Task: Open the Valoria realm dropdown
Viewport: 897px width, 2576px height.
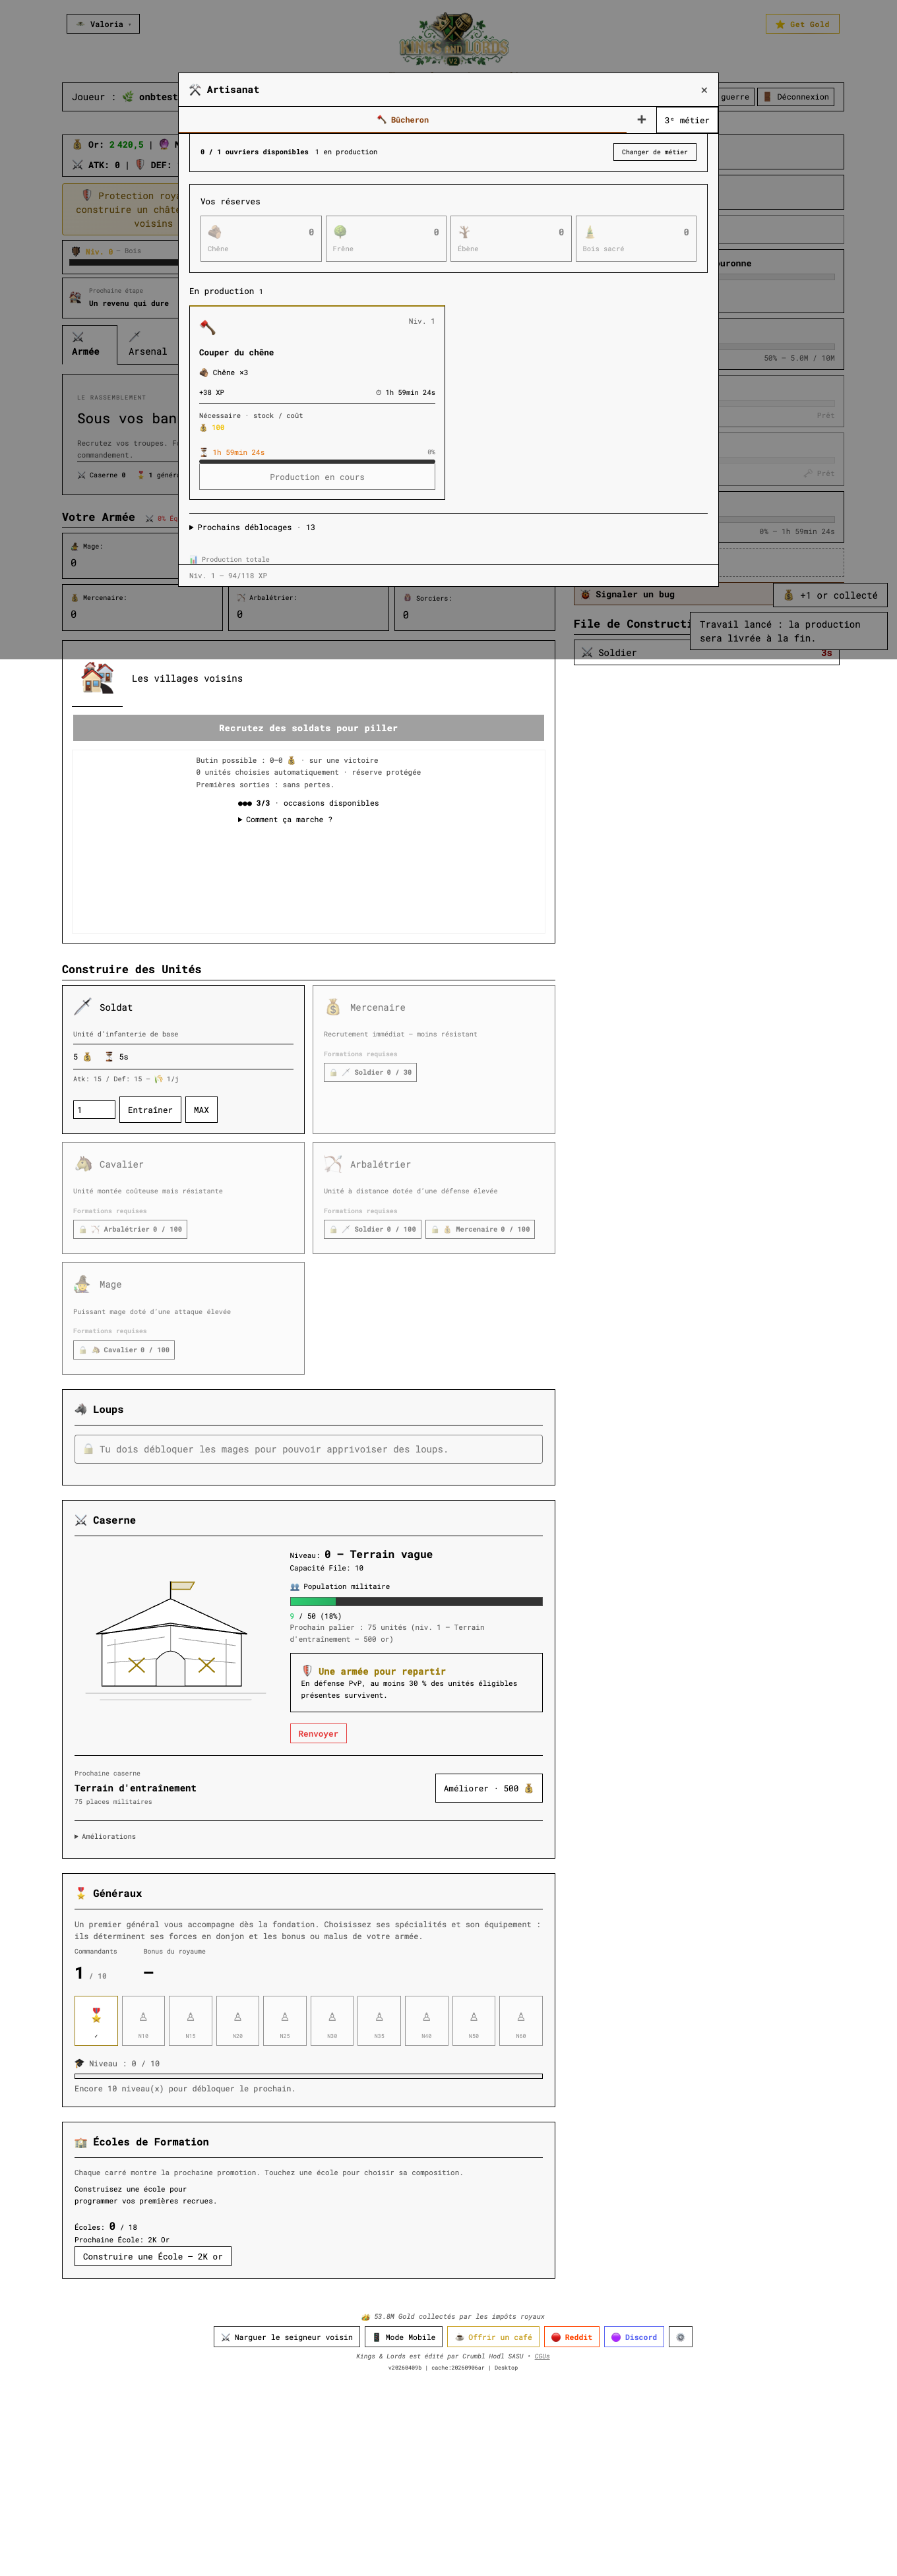Action: (103, 24)
